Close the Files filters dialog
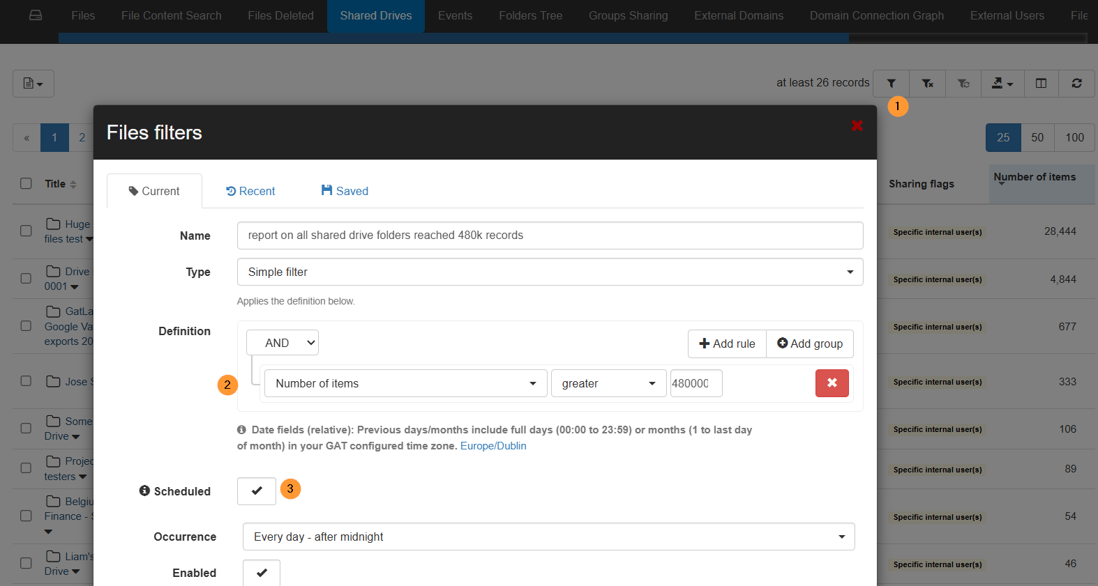This screenshot has height=586, width=1098. pos(857,125)
